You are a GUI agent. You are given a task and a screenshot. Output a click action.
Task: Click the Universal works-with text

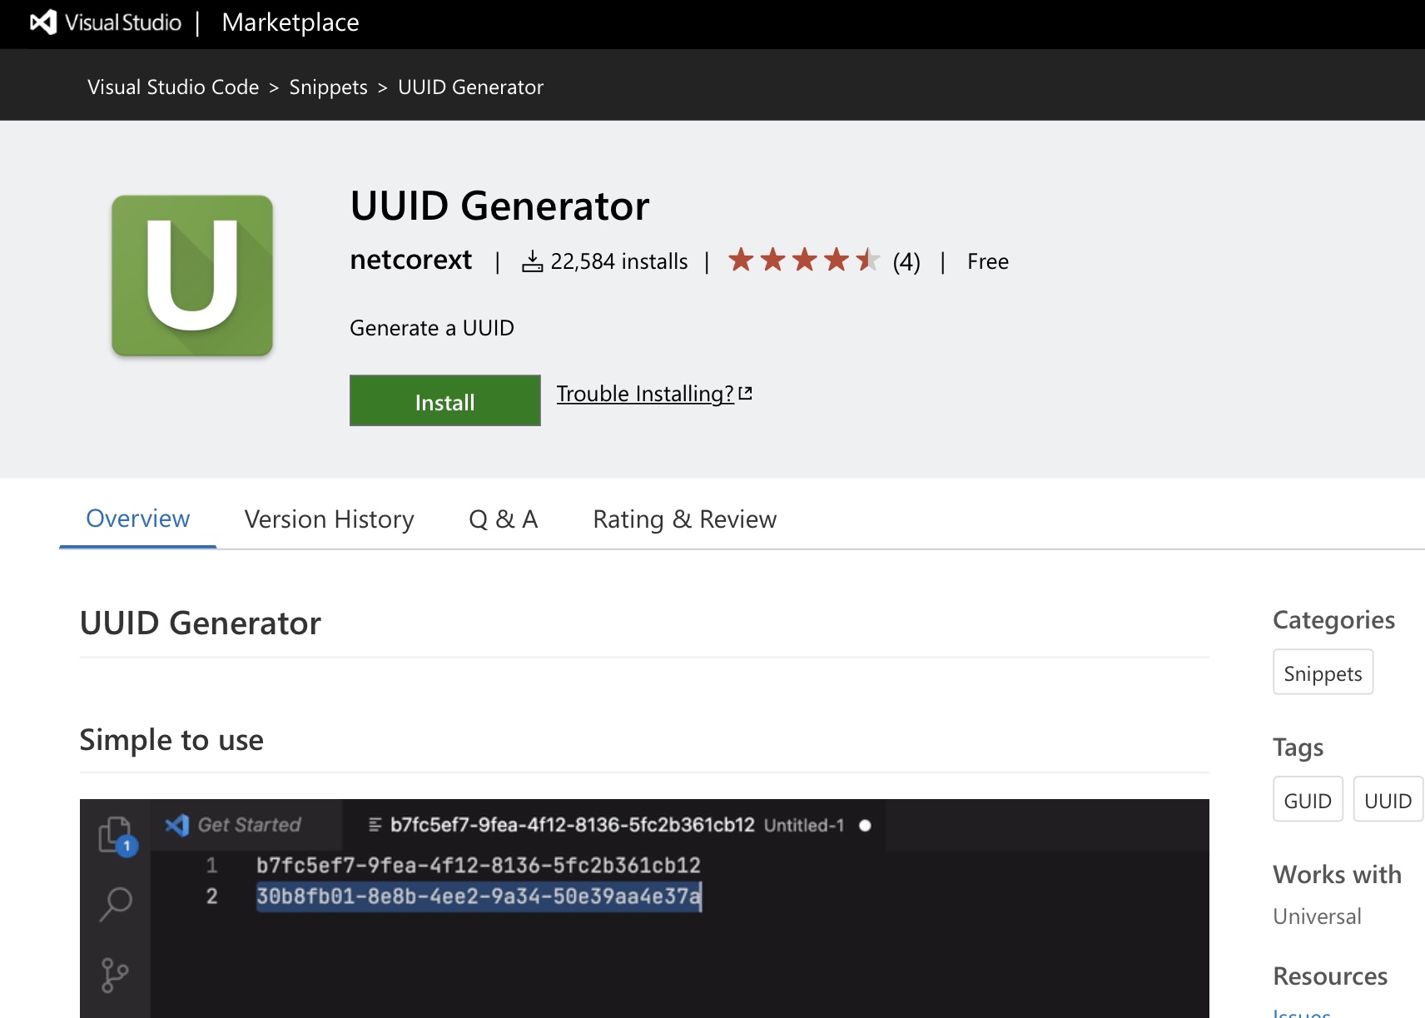pos(1317,916)
